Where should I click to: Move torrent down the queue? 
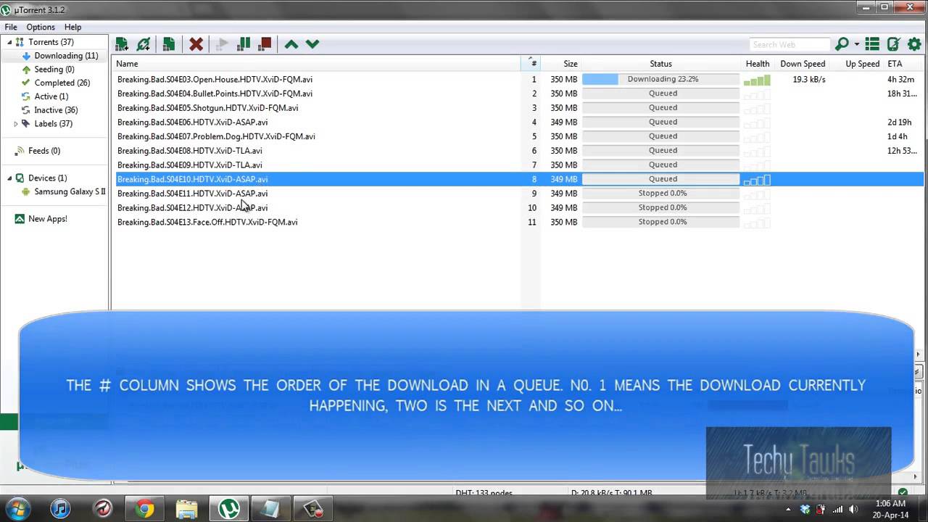tap(312, 44)
